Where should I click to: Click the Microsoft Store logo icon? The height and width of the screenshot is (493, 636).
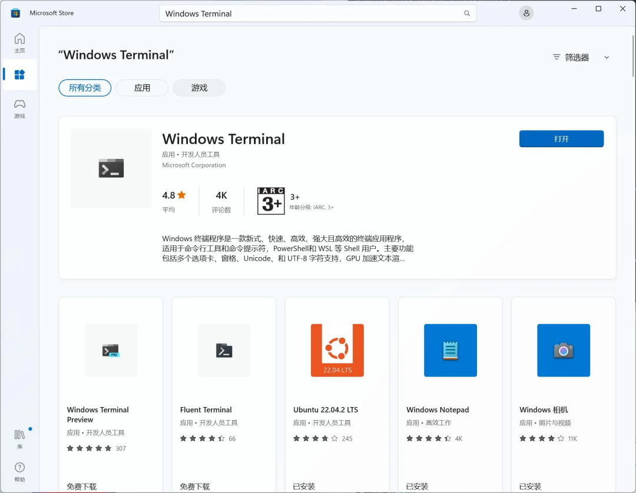click(15, 13)
